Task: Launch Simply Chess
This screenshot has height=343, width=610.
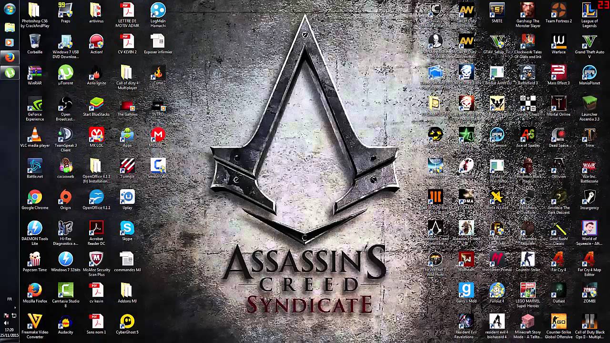Action: tap(528, 106)
